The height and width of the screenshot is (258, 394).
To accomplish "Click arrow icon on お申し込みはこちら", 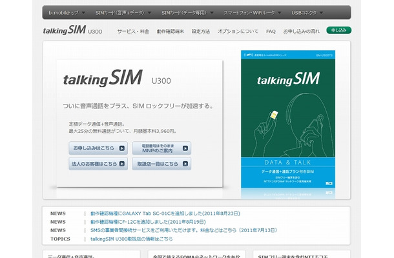I will [122, 148].
